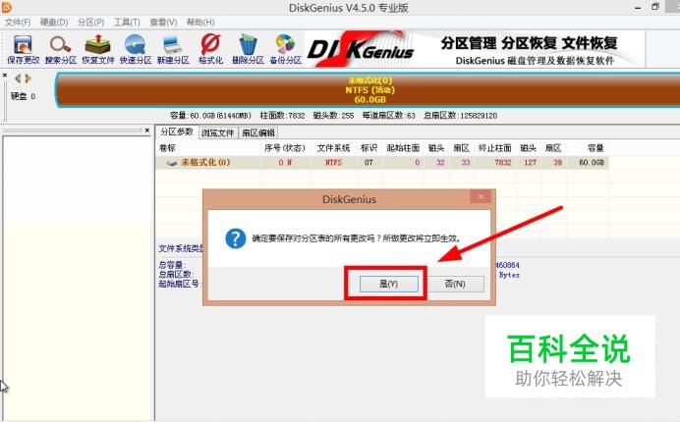Screen dimensions: 680x422
Task: Select the 未格式化(0) partition row
Action: point(381,163)
